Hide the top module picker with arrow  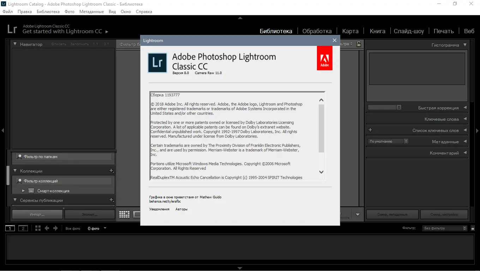(x=240, y=18)
